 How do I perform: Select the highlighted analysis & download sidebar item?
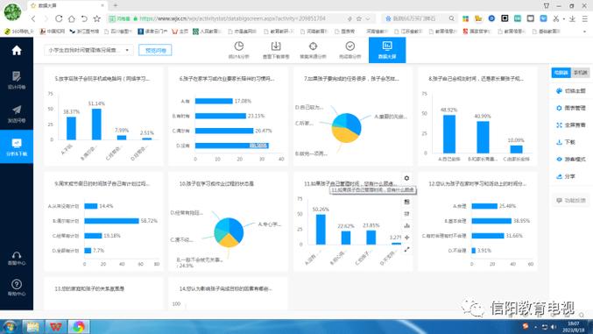coord(17,147)
